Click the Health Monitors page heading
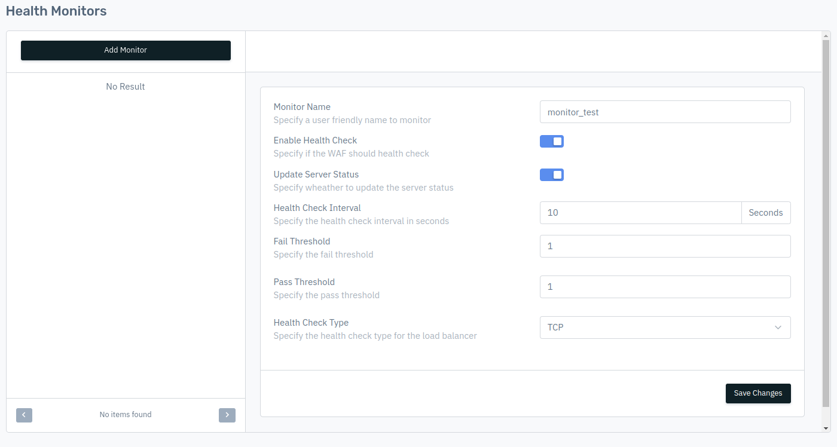This screenshot has width=837, height=447. coord(56,11)
